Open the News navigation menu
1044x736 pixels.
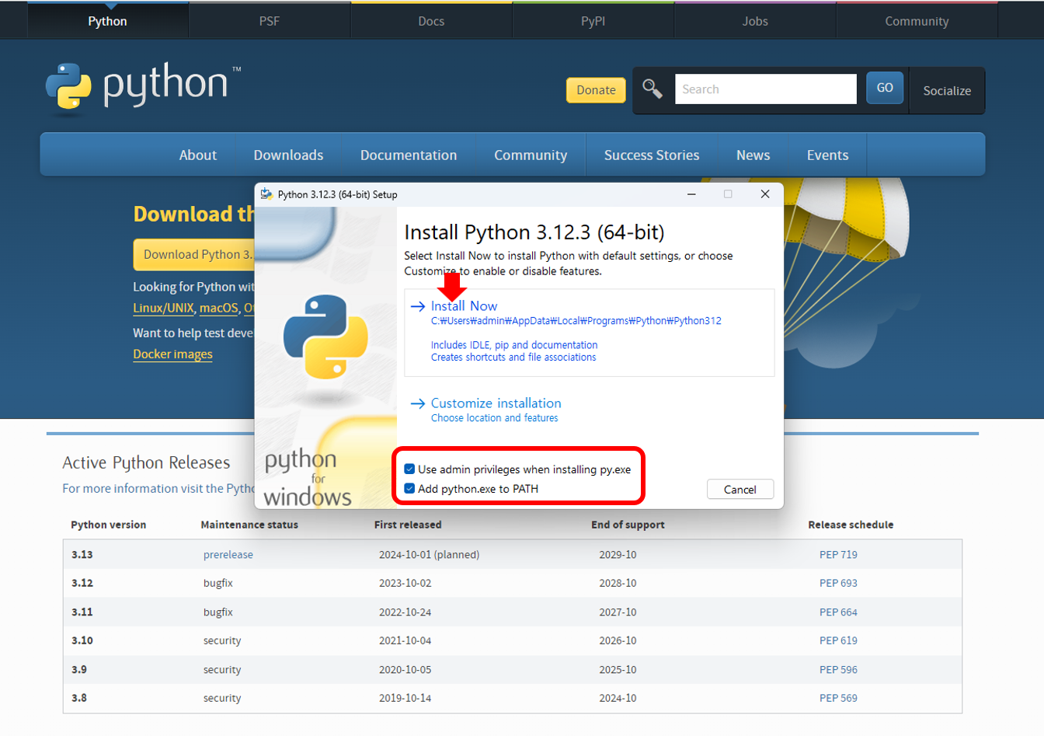[x=753, y=155]
